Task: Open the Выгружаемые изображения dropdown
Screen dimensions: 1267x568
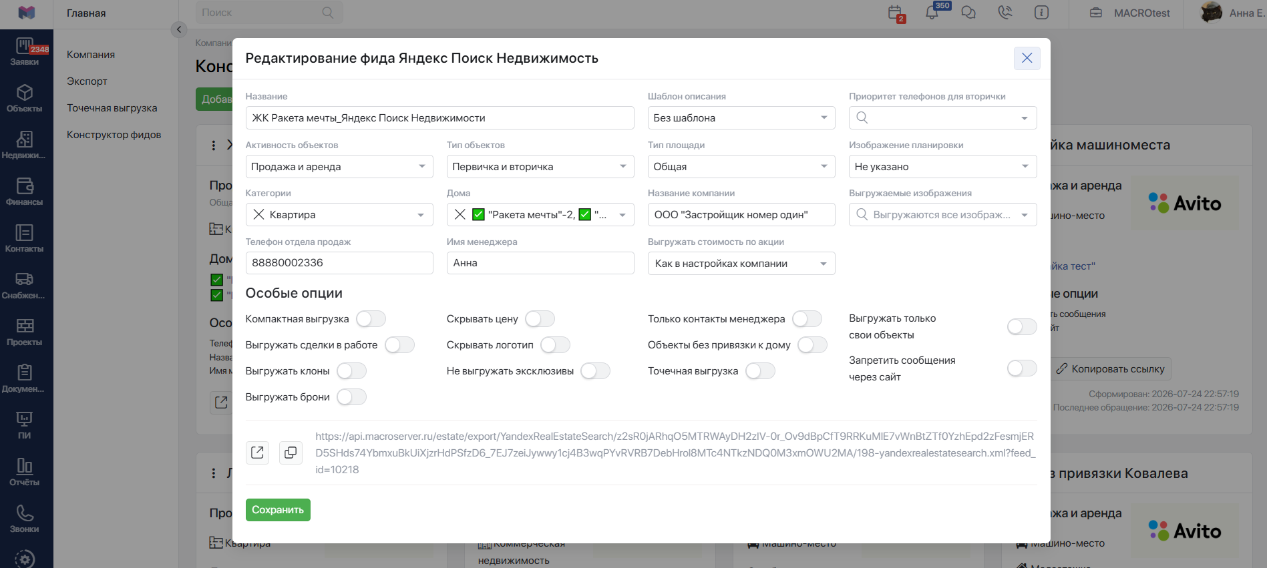Action: (942, 215)
